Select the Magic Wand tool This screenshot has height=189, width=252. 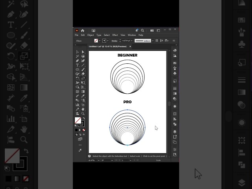[77, 56]
